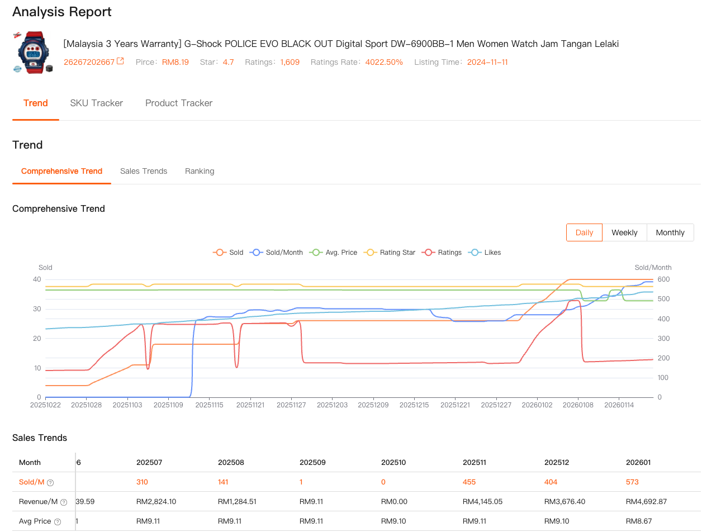
Task: Select the Daily granularity option
Action: (x=584, y=232)
